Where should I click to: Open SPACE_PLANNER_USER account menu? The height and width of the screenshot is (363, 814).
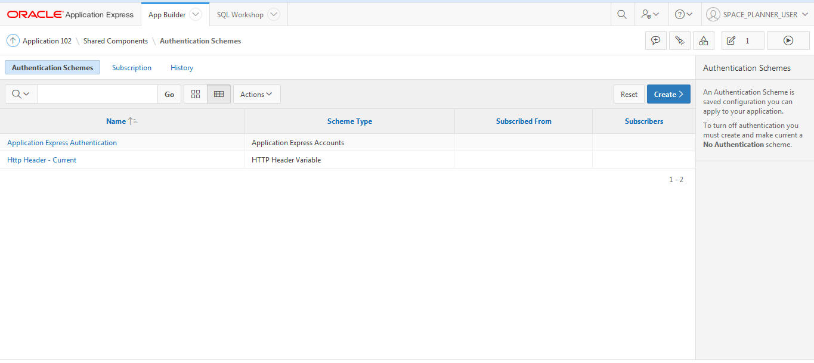tap(757, 14)
